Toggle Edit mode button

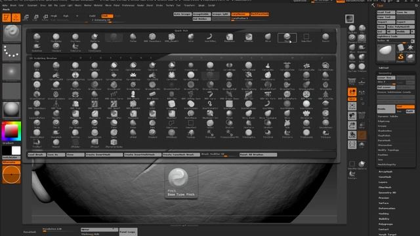7,18
